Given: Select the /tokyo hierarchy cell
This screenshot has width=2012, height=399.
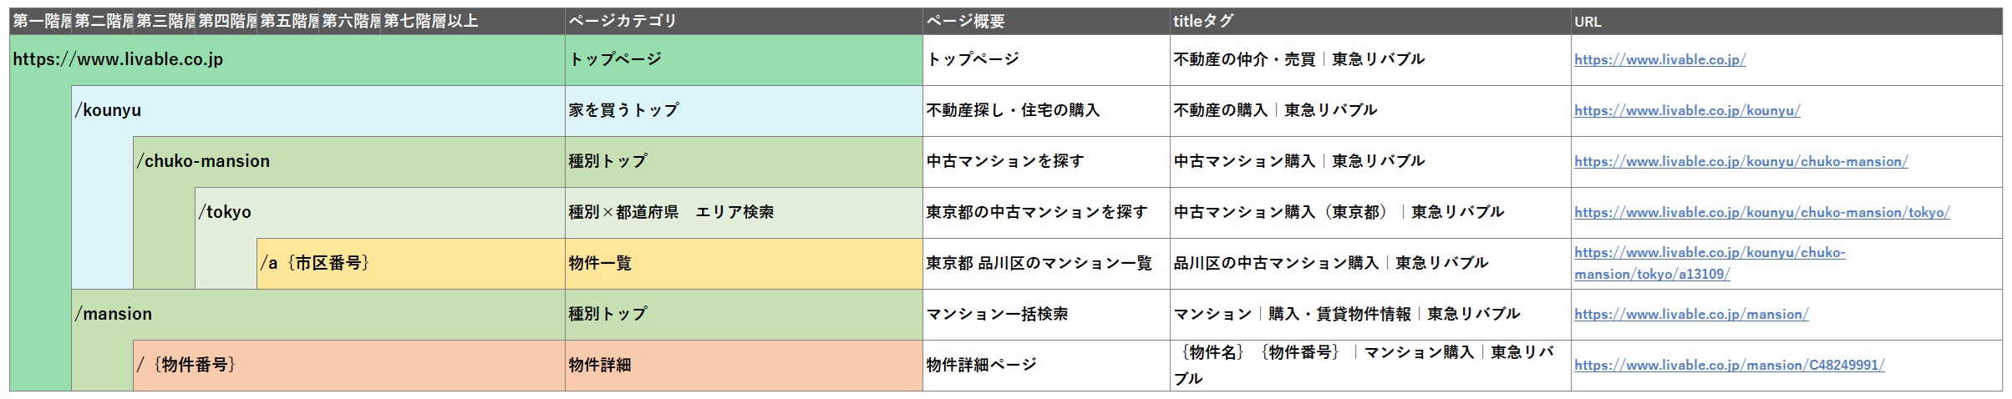Looking at the screenshot, I should [225, 213].
